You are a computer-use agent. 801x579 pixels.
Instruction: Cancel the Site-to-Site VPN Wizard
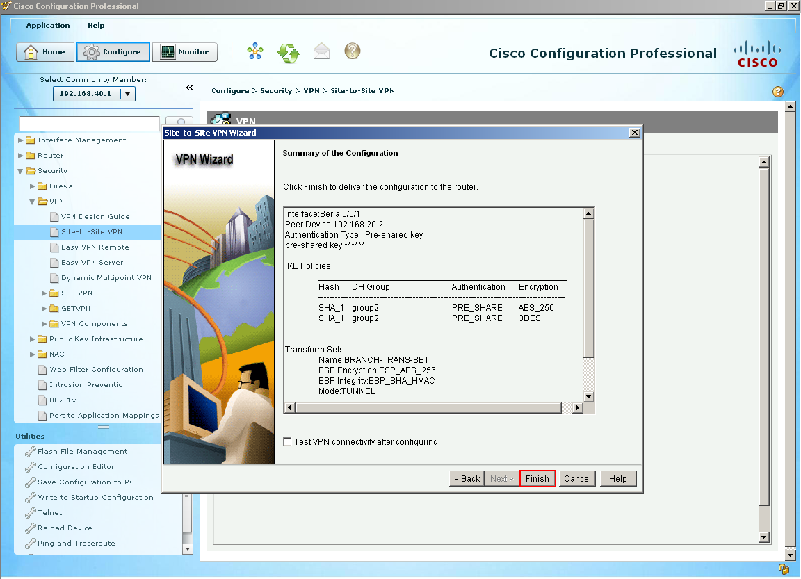click(x=577, y=478)
